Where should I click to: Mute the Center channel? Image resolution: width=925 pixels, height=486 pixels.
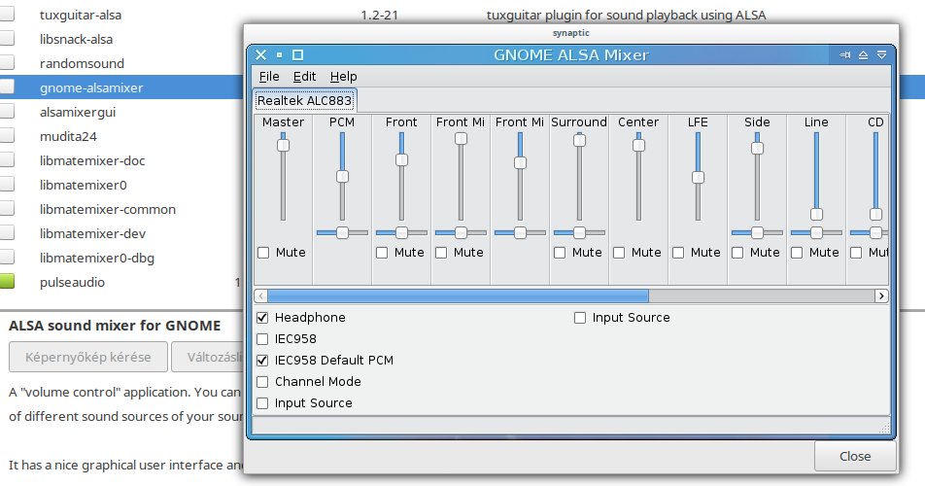[619, 253]
